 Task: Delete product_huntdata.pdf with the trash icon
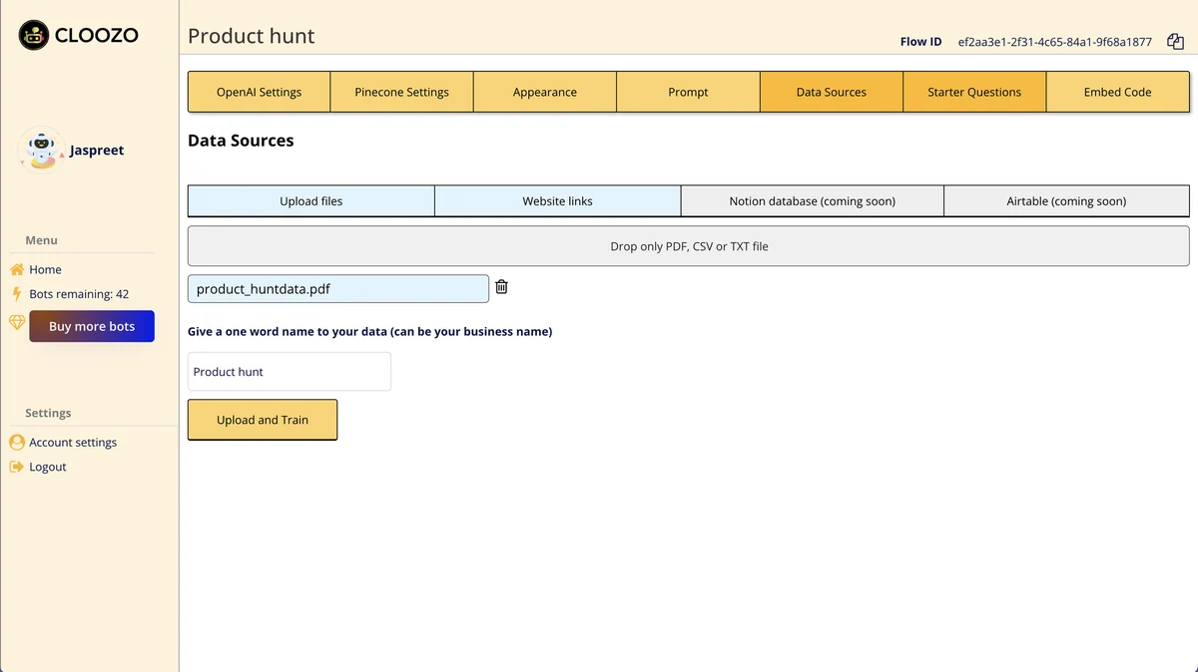502,287
